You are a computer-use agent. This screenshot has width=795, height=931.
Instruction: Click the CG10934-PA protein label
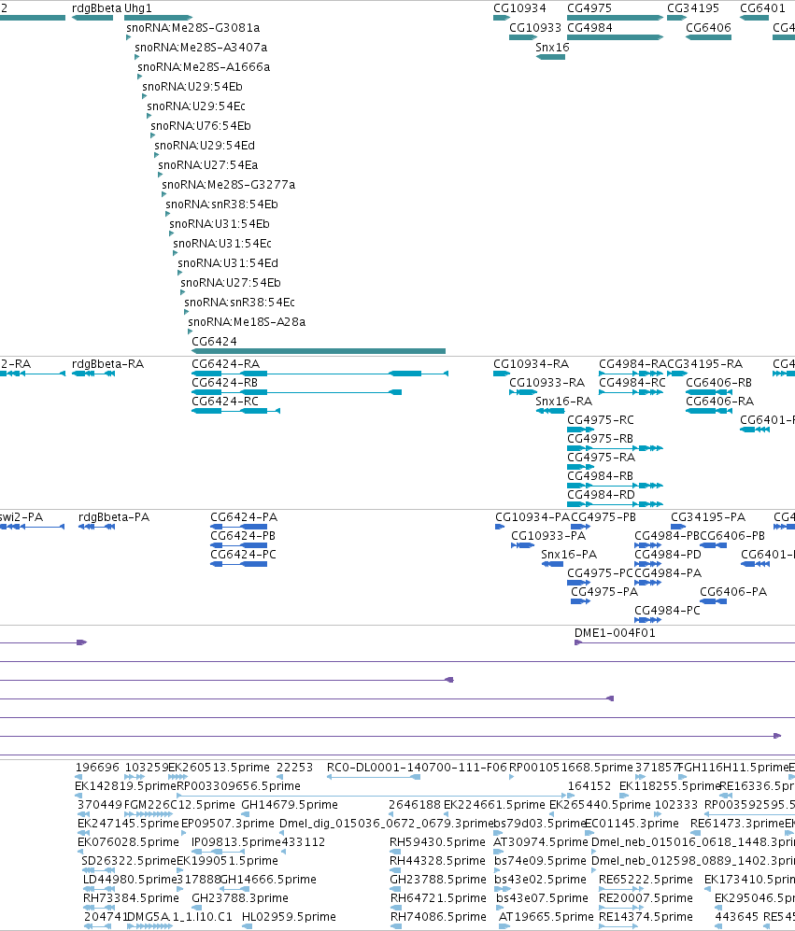coord(532,517)
